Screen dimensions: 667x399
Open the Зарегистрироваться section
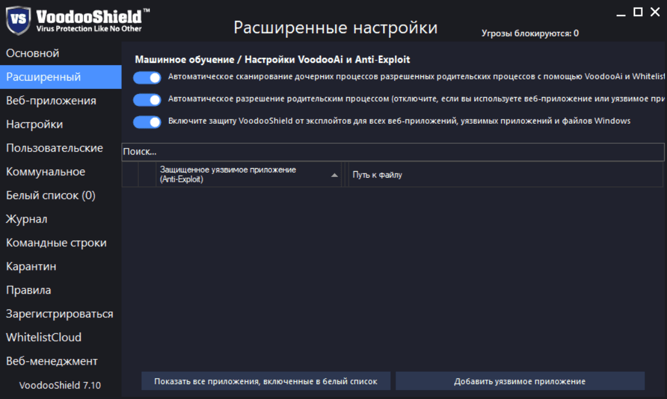tap(61, 314)
